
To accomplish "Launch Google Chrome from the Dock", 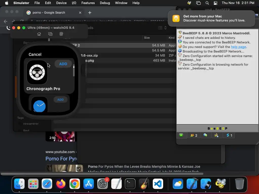I will tap(75, 184).
